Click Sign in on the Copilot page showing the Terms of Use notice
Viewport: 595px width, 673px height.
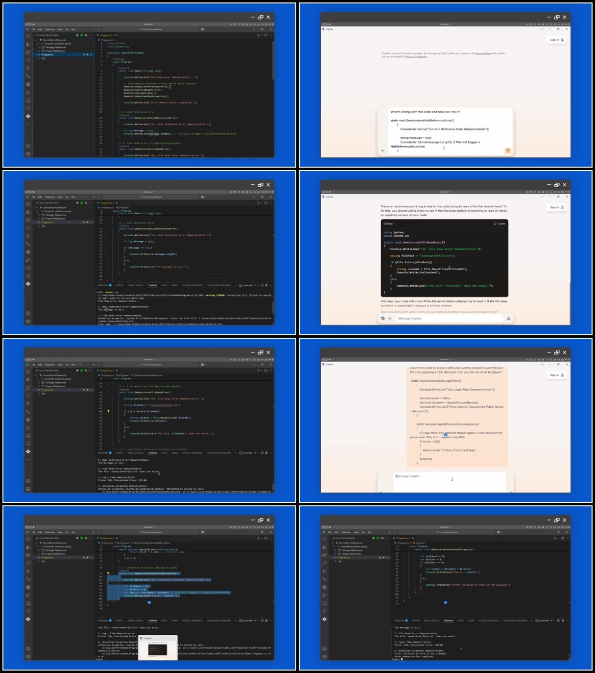[x=557, y=40]
